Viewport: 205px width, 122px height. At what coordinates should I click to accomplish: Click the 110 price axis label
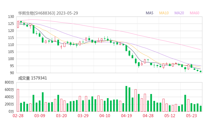coord(11,45)
